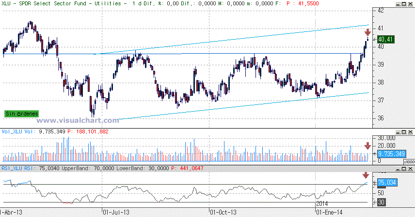Click the 37 price axis label

pos(381,101)
